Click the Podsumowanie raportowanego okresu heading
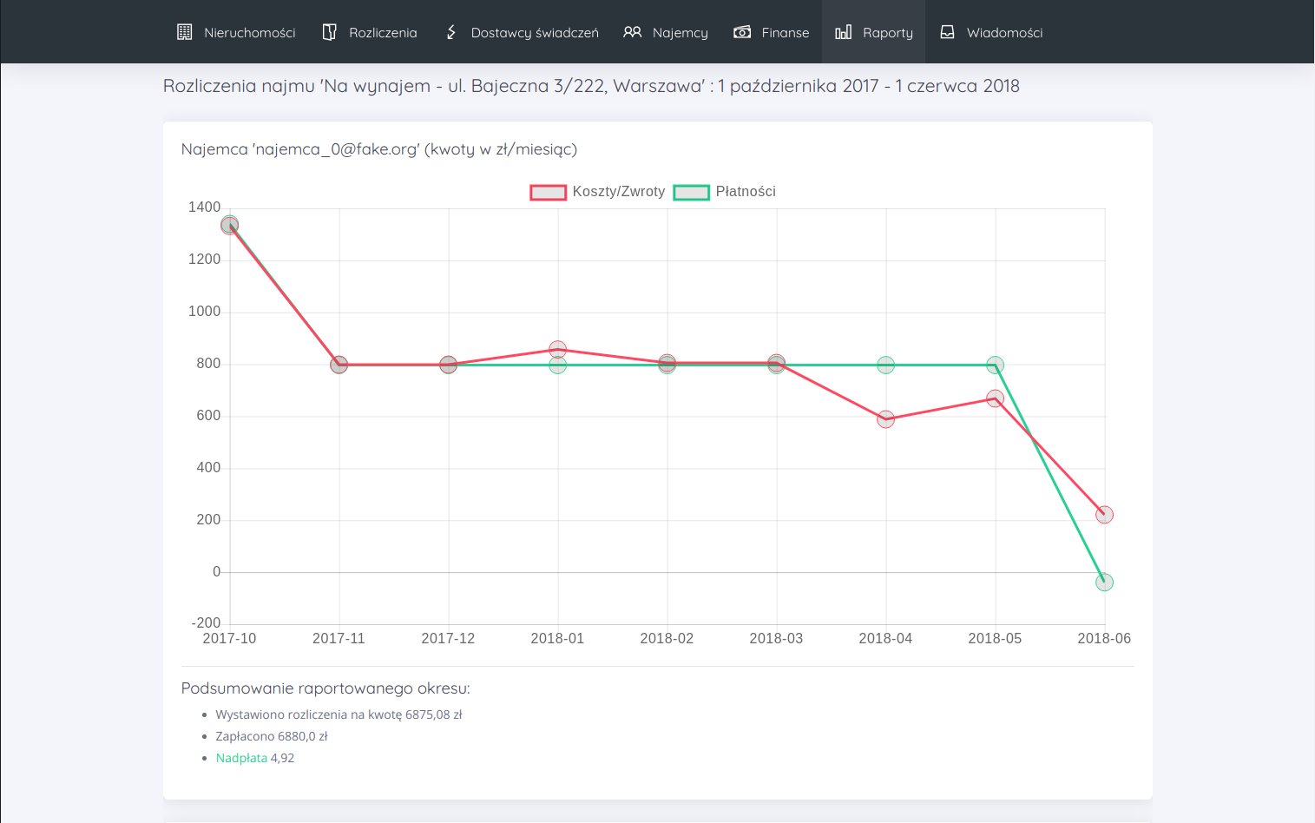The width and height of the screenshot is (1315, 823). (x=325, y=688)
